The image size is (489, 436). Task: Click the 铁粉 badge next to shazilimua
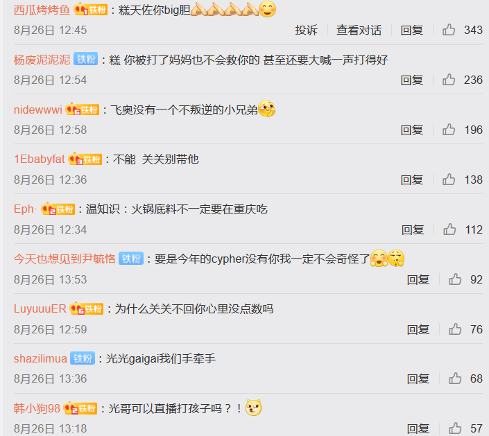83,358
